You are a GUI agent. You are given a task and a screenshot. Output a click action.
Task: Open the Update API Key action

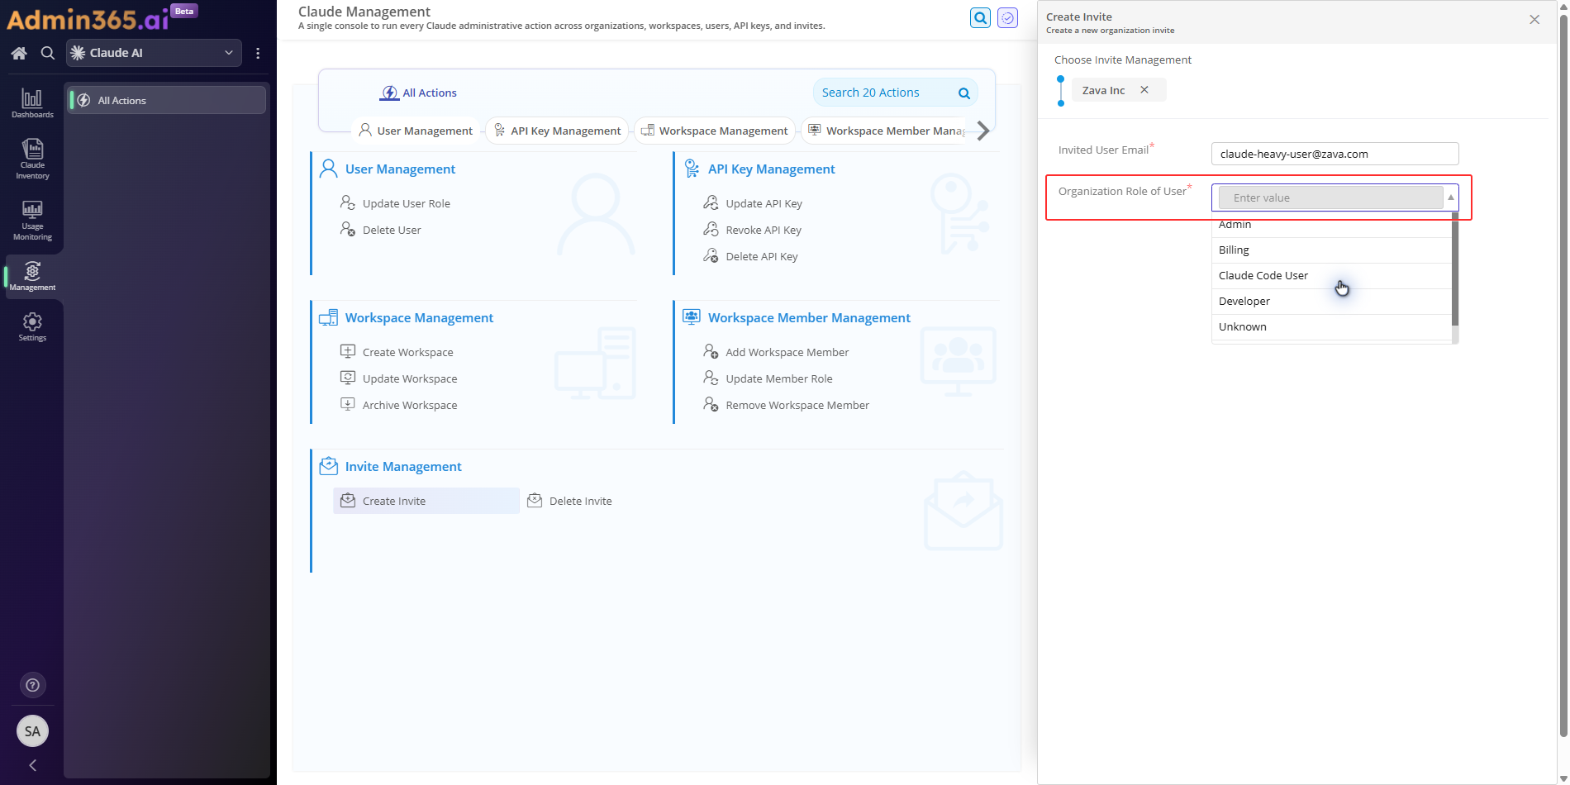[x=753, y=203]
